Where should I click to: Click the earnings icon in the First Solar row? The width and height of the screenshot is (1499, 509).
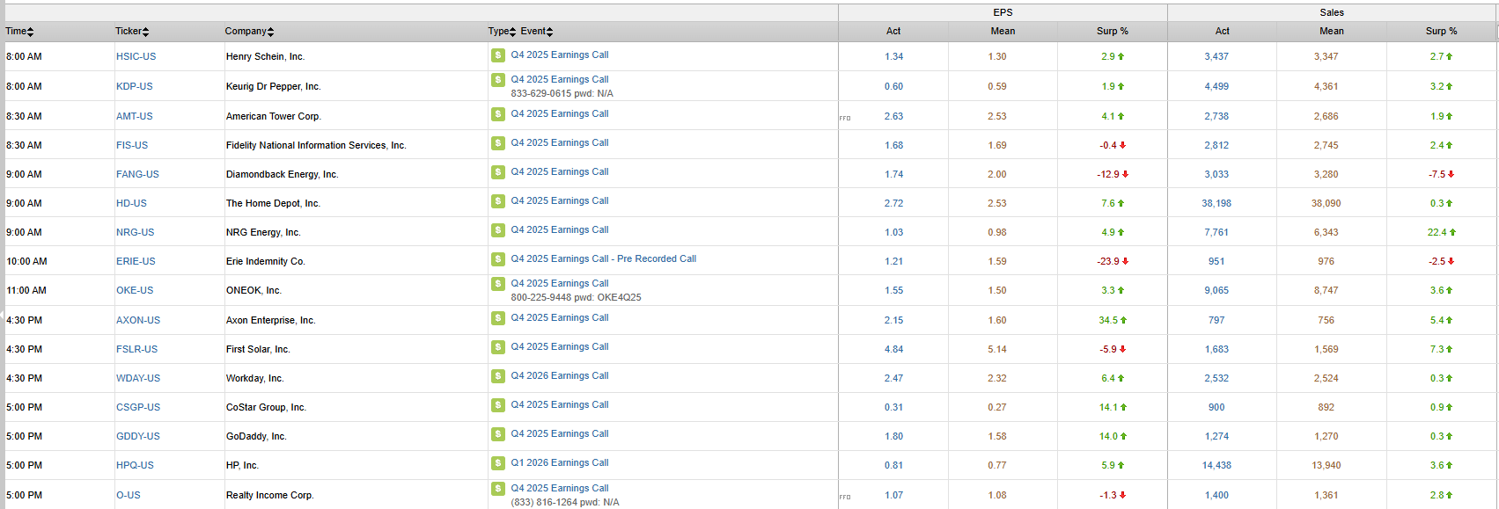pos(497,347)
